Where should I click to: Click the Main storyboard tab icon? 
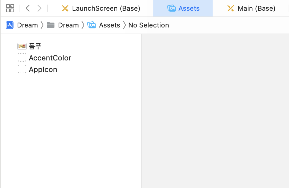coord(231,8)
